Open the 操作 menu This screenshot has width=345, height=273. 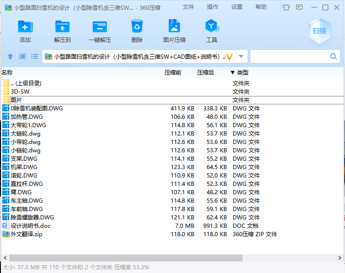pos(213,7)
